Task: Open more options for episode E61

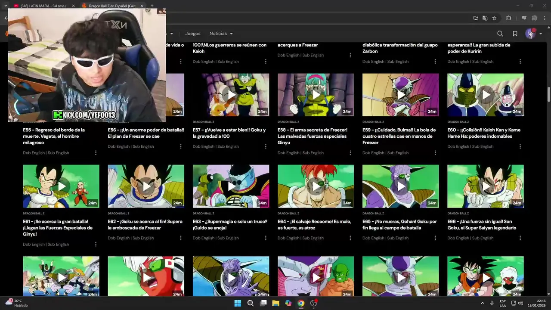Action: coord(96,244)
